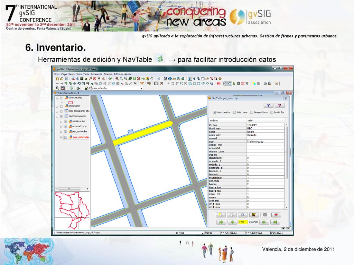Collapse the Districtes.shp tree node
The width and height of the screenshot is (354, 265).
(57, 98)
